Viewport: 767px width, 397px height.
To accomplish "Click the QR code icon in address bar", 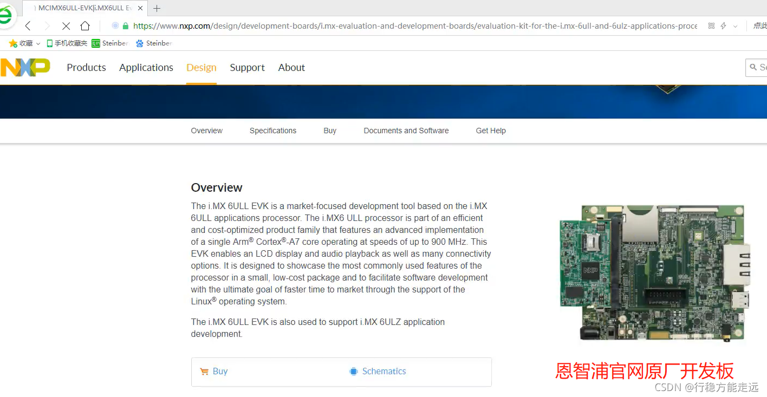I will coord(711,25).
